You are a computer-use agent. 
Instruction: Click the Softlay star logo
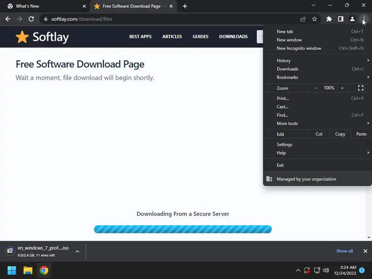(x=22, y=37)
